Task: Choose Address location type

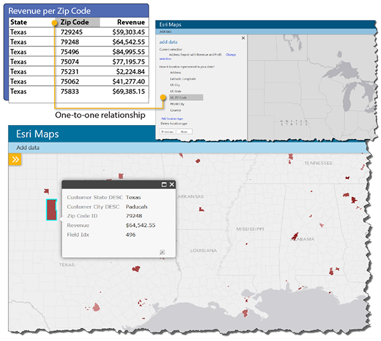Action: pyautogui.click(x=175, y=72)
